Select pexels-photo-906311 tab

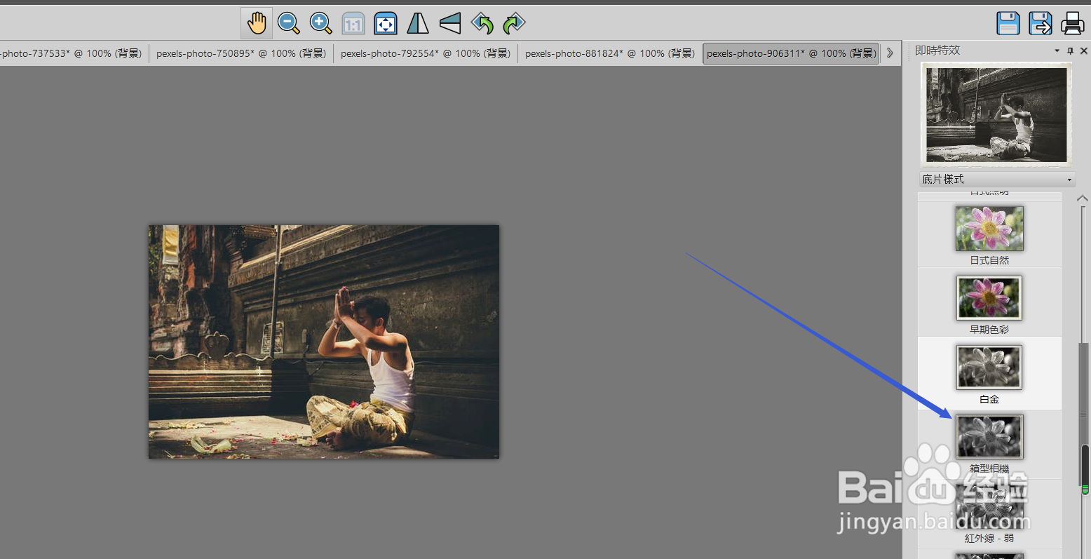point(791,53)
